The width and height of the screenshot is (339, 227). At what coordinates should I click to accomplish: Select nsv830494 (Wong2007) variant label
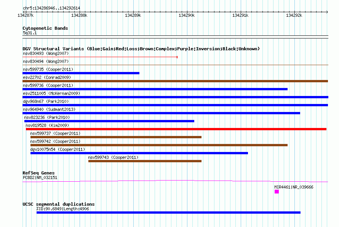click(x=46, y=61)
